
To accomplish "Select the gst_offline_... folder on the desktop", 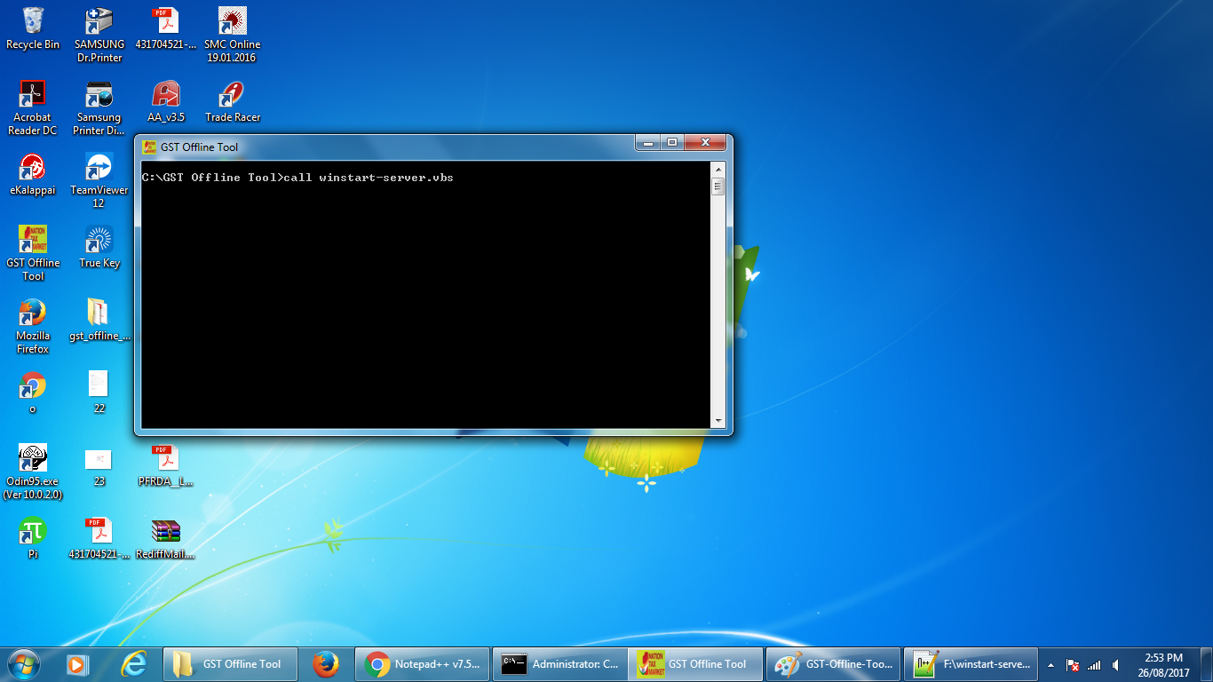I will pos(99,320).
